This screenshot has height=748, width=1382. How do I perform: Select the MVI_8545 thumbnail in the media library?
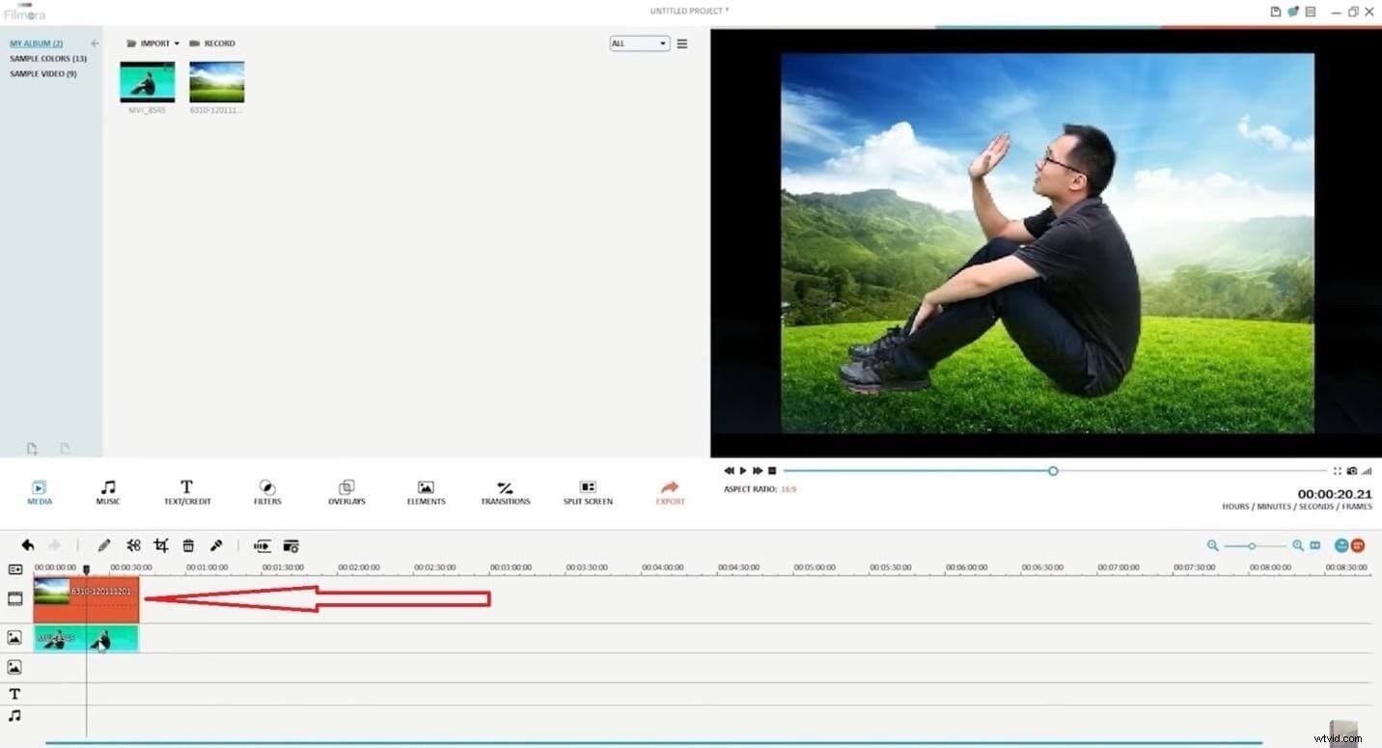(147, 81)
